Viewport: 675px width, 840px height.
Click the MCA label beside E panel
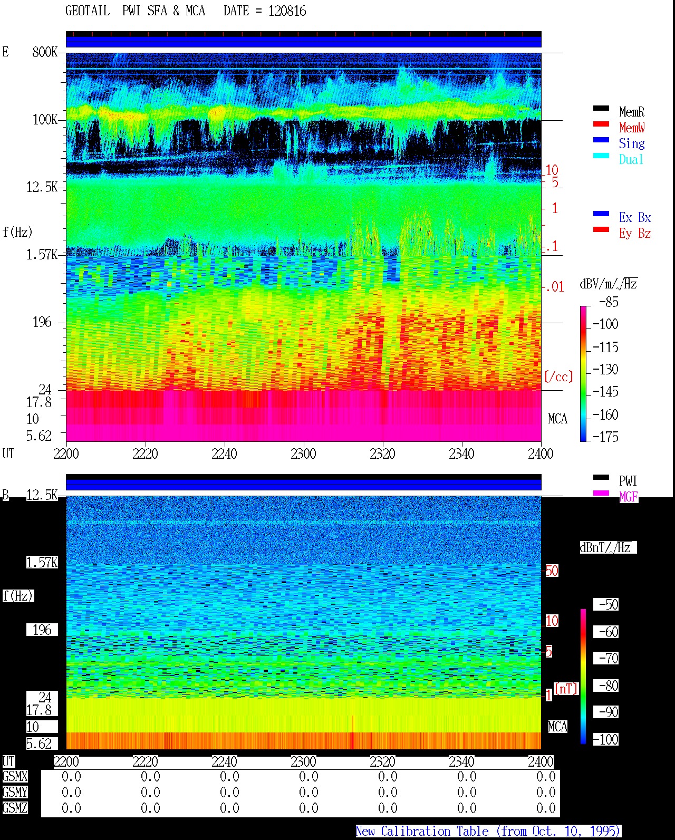pos(558,419)
